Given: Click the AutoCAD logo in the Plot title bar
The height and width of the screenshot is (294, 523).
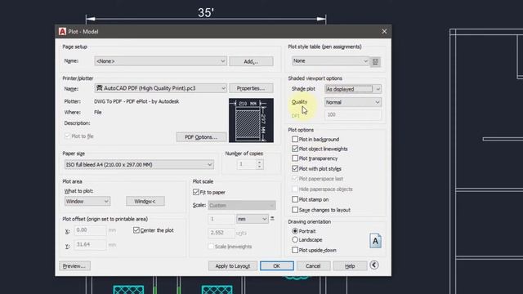Looking at the screenshot, I should click(62, 31).
